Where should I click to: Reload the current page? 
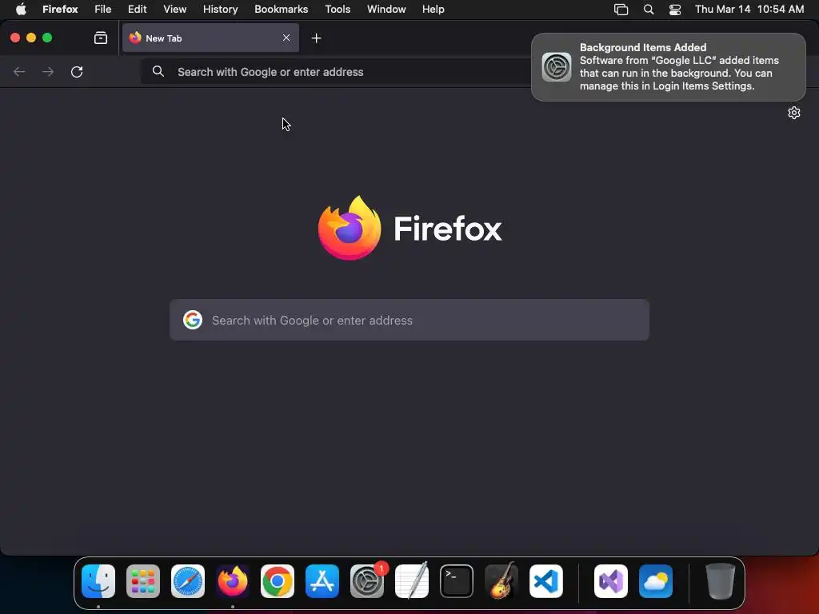[77, 71]
